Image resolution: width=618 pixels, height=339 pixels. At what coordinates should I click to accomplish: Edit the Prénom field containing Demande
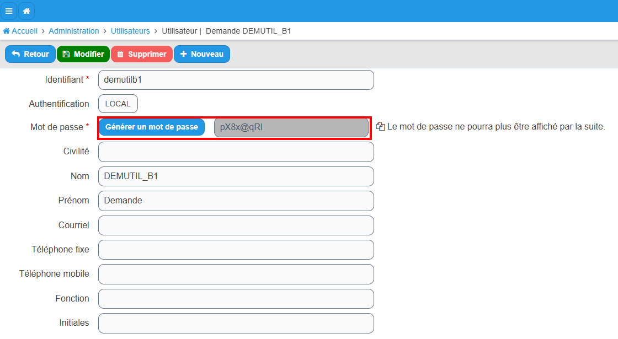tap(236, 201)
